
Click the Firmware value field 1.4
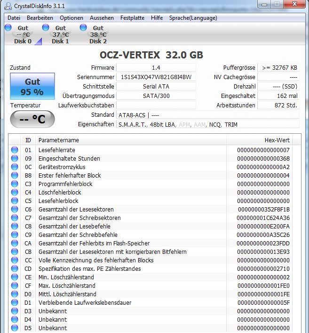pyautogui.click(x=156, y=68)
